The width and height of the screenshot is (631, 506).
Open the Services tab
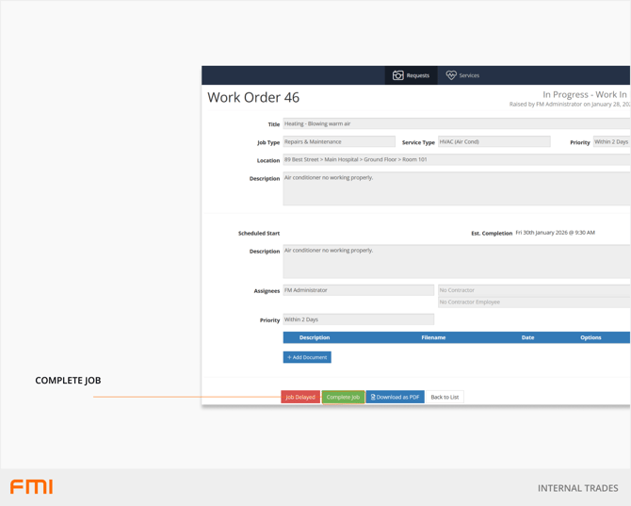tap(462, 75)
